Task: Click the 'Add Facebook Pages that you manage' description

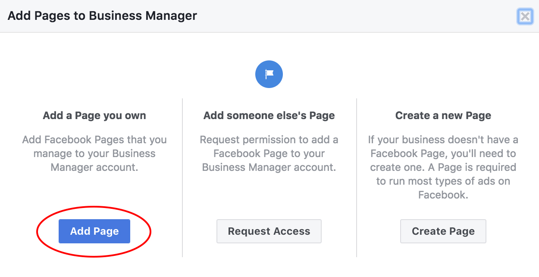Action: (x=94, y=140)
